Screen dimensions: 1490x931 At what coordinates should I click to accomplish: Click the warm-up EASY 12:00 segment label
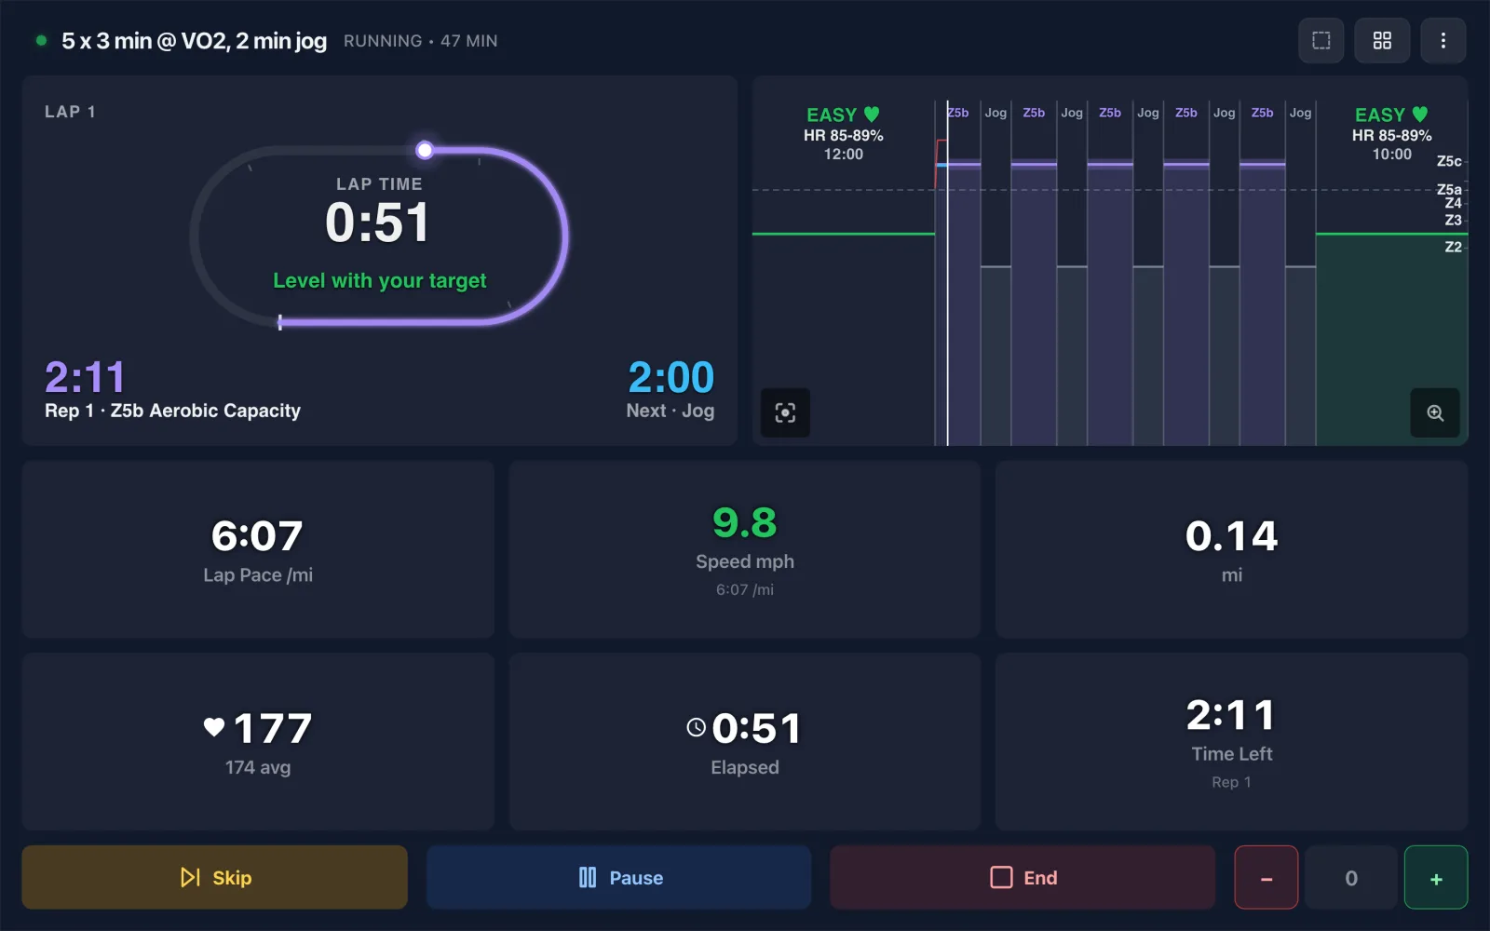(843, 134)
